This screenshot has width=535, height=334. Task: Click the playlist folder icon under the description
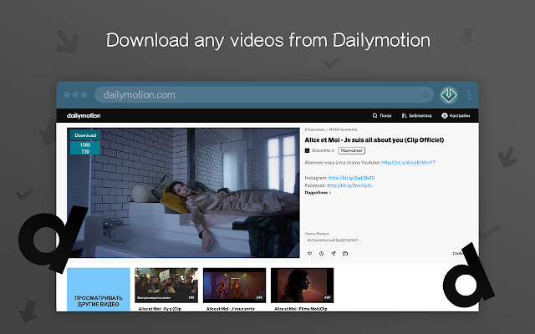[345, 253]
